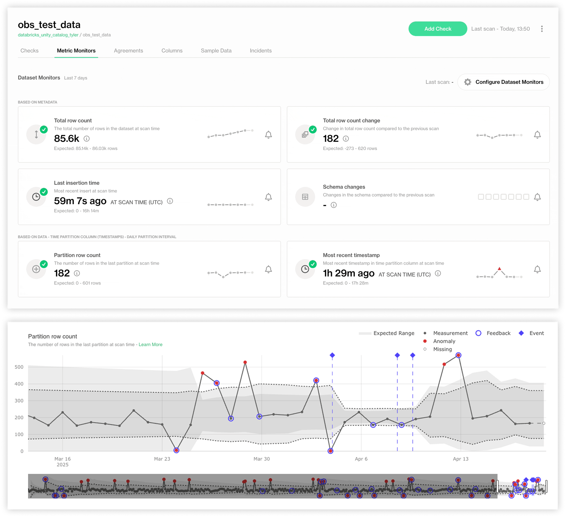Follow the databricks_unity_catalog_tyler breadcrumb link

[48, 35]
